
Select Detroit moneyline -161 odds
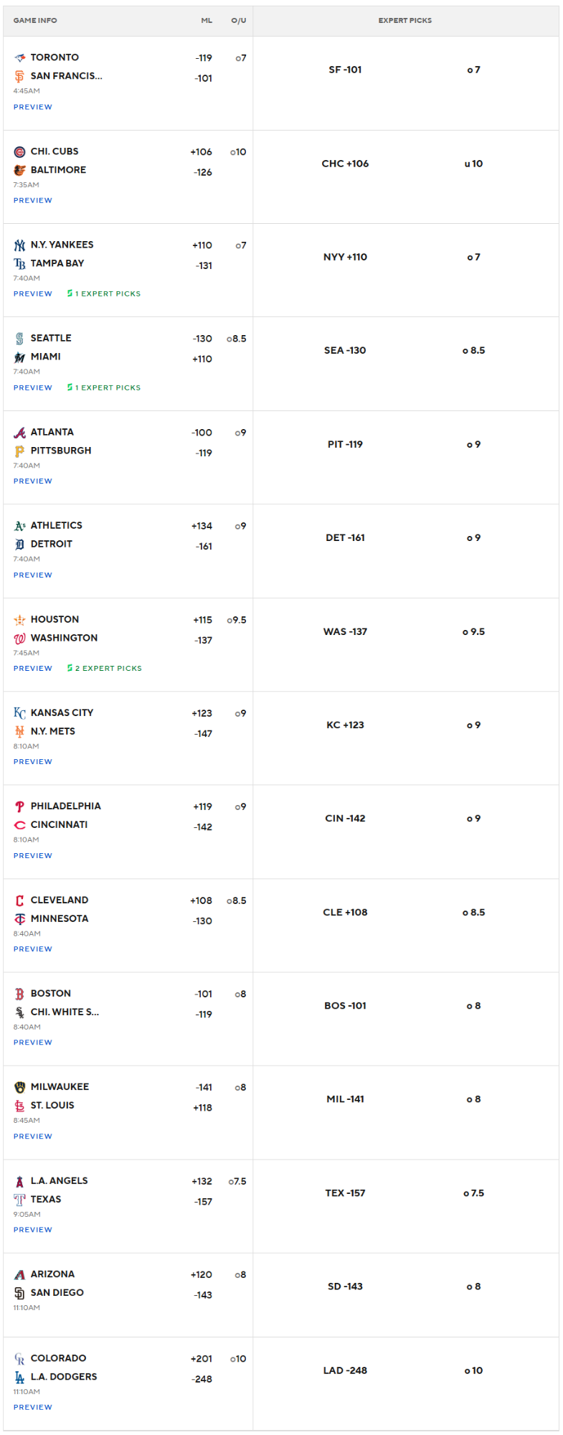click(204, 547)
